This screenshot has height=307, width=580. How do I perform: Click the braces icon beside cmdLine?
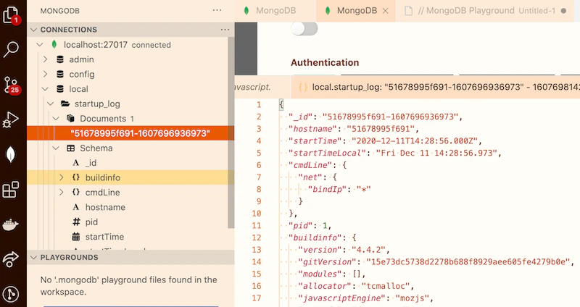point(76,193)
